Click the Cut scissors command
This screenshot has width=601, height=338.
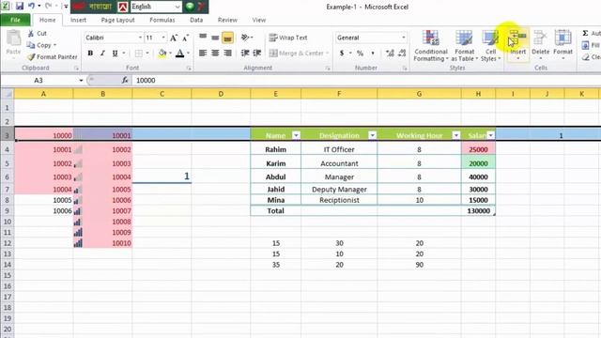pyautogui.click(x=37, y=34)
